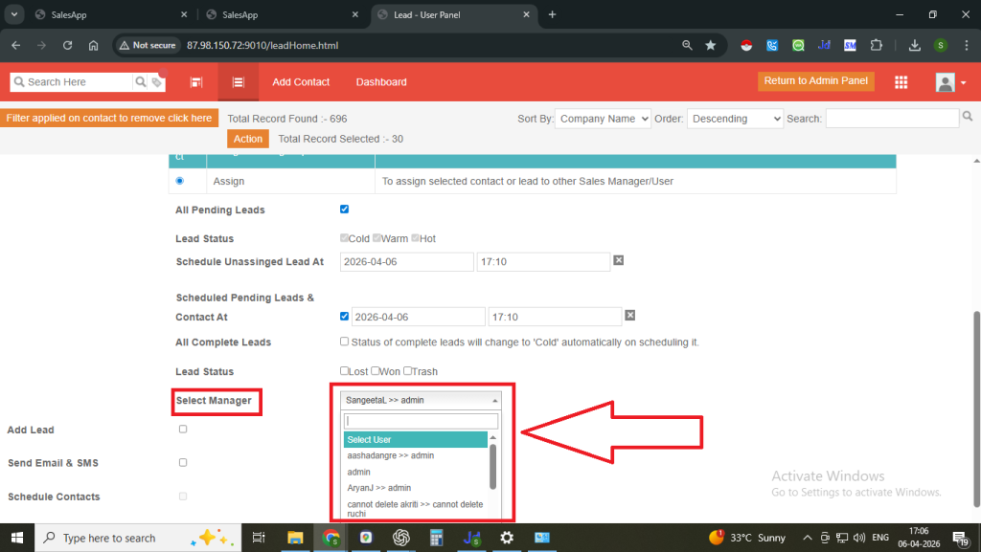The height and width of the screenshot is (552, 981).
Task: Go to the Dashboard menu item
Action: pos(381,82)
